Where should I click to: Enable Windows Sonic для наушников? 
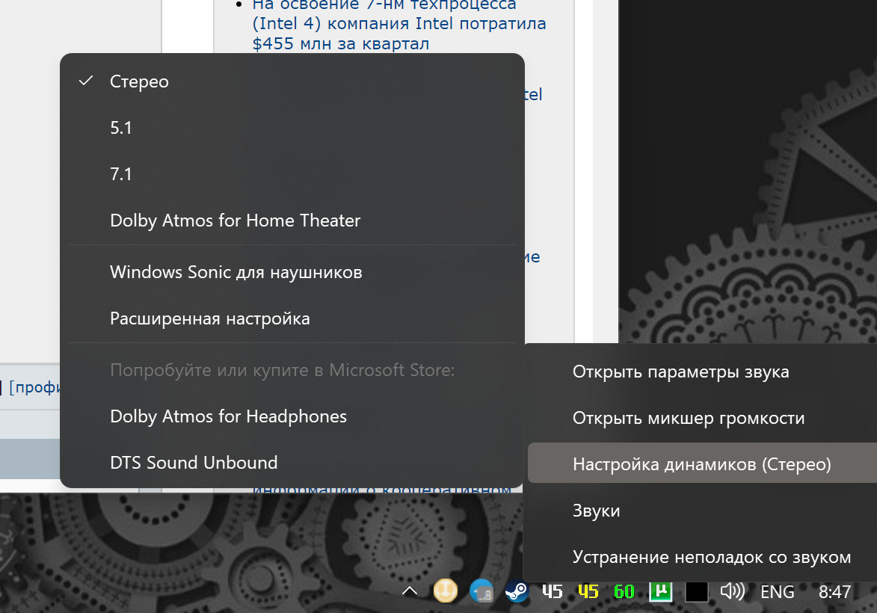tap(292, 272)
